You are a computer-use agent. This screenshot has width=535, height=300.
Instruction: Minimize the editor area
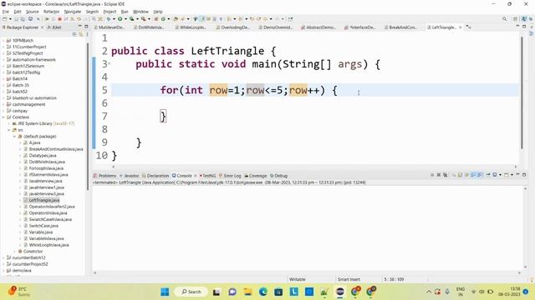[x=517, y=27]
